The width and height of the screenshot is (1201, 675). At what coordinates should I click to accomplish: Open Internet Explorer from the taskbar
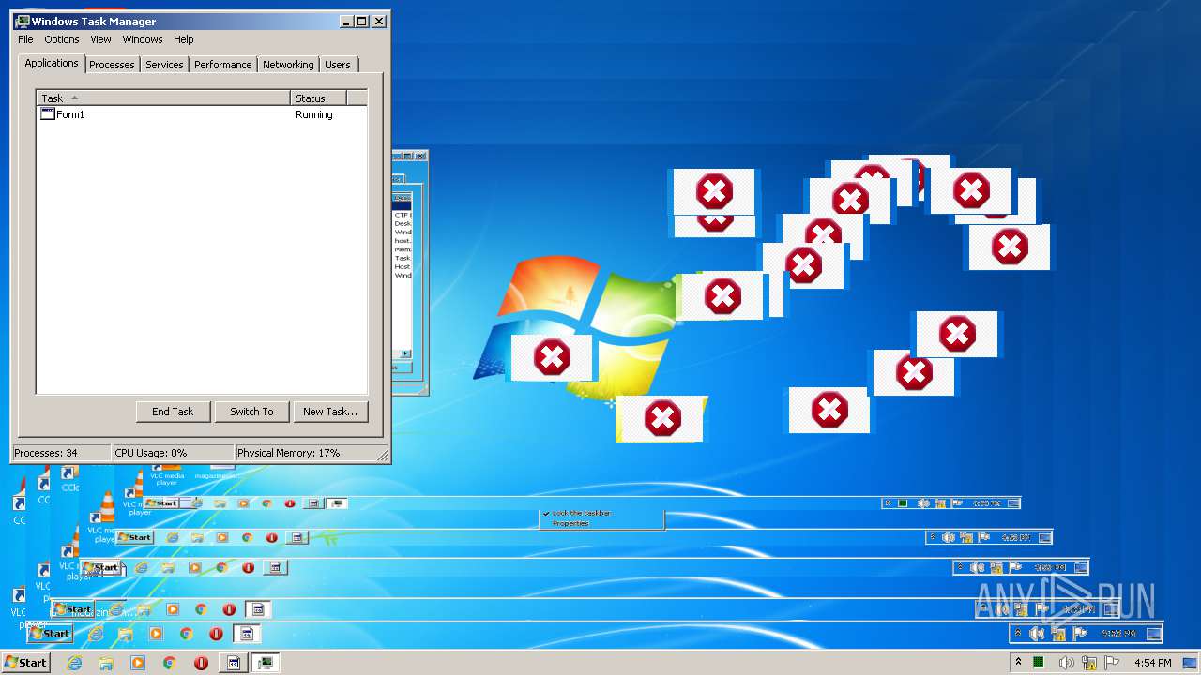[x=74, y=663]
